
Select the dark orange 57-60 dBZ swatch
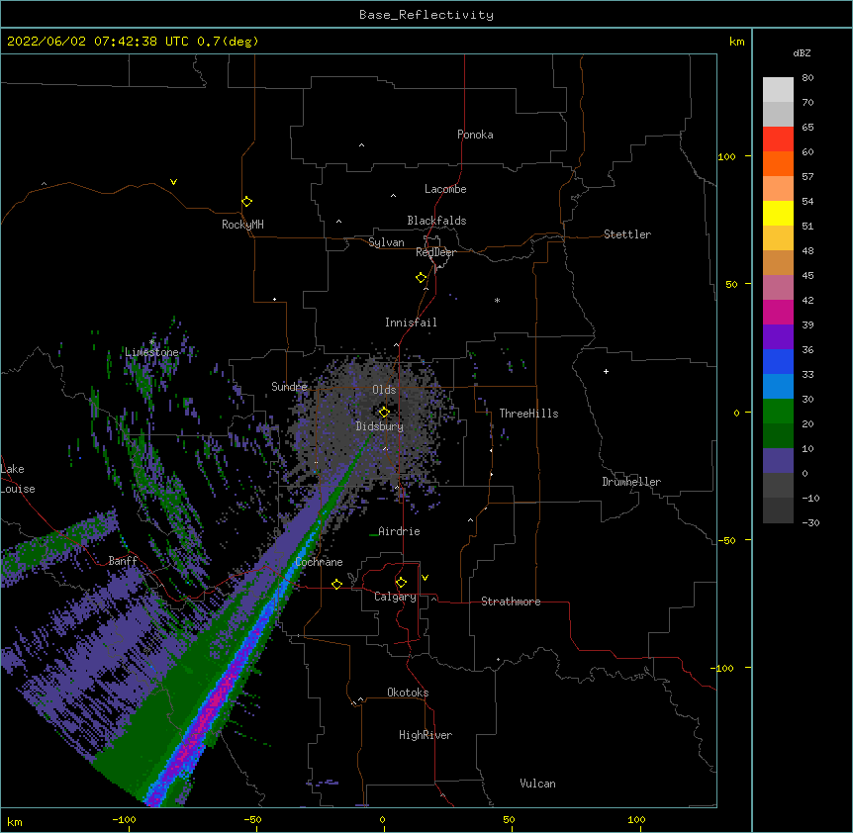pos(778,163)
